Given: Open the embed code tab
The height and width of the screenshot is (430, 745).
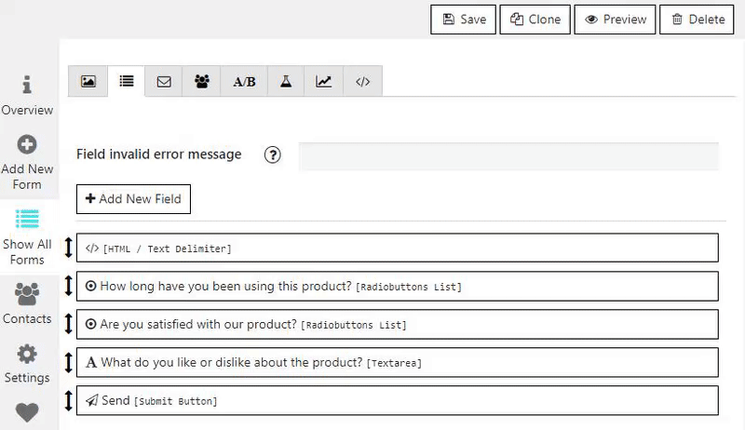Looking at the screenshot, I should [362, 81].
